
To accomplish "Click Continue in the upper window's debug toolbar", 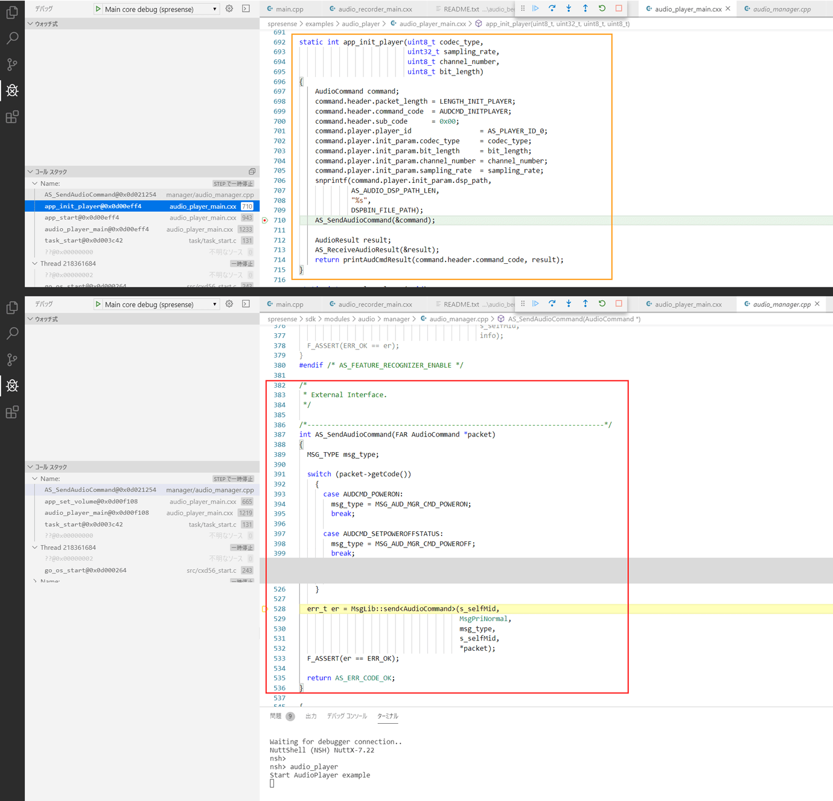I will pos(535,8).
